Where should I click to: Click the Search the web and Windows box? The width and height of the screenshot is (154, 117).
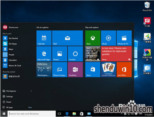point(31,114)
